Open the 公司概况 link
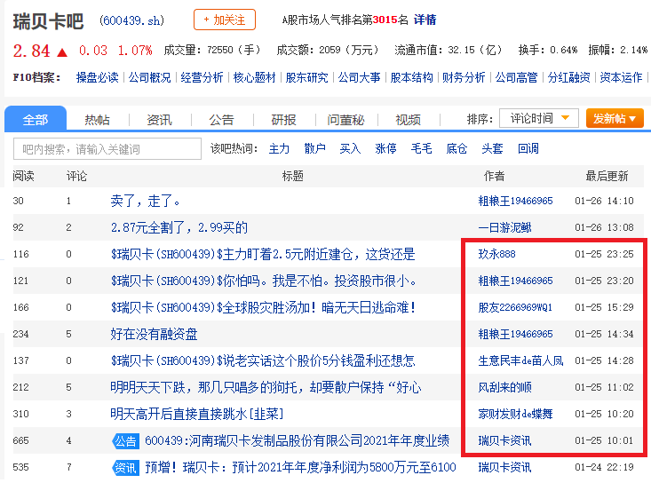651x483 pixels. tap(149, 77)
